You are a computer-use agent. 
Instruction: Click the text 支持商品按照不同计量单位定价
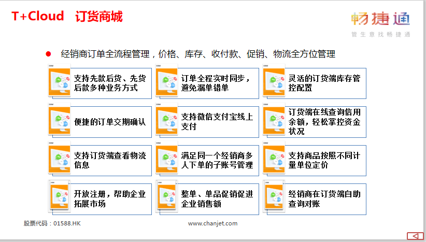(324, 160)
